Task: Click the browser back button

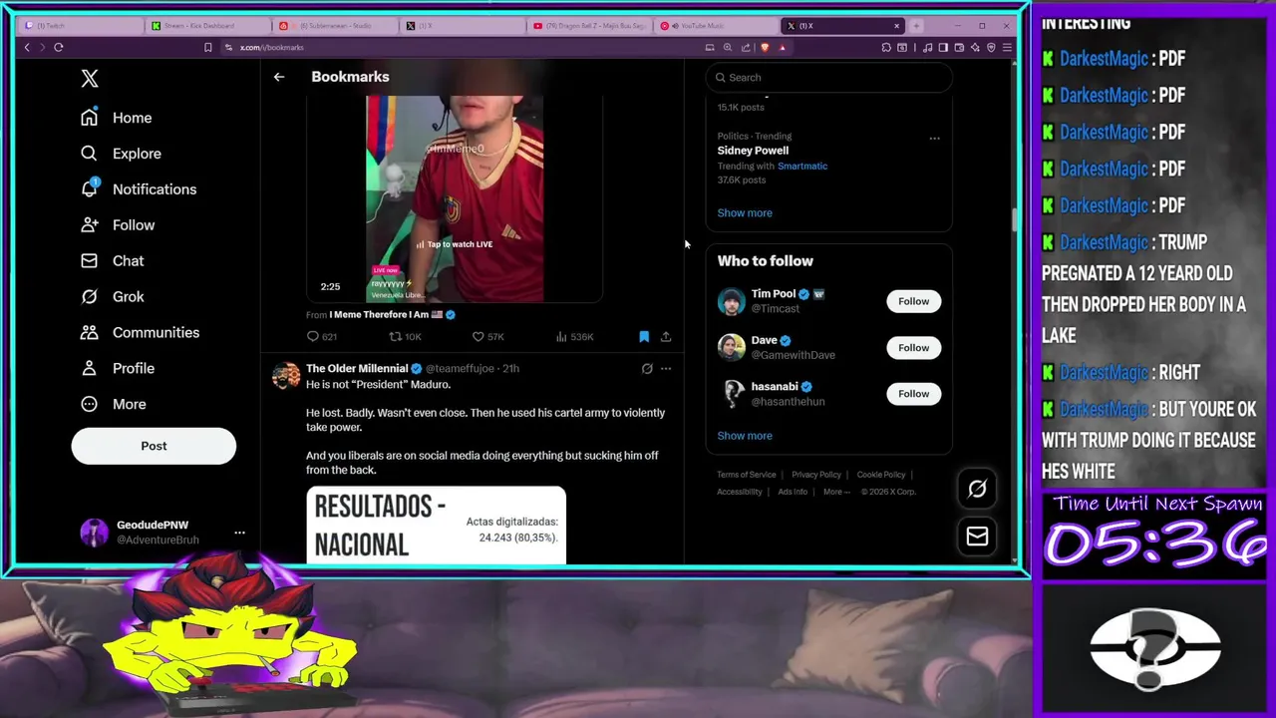Action: tap(27, 48)
